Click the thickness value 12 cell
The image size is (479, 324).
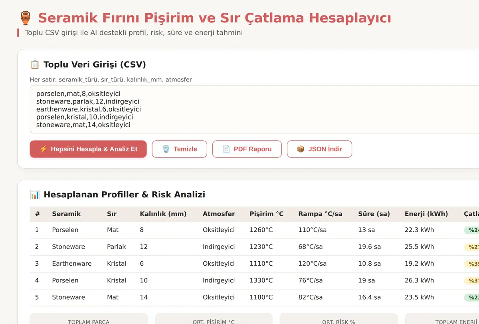point(144,247)
